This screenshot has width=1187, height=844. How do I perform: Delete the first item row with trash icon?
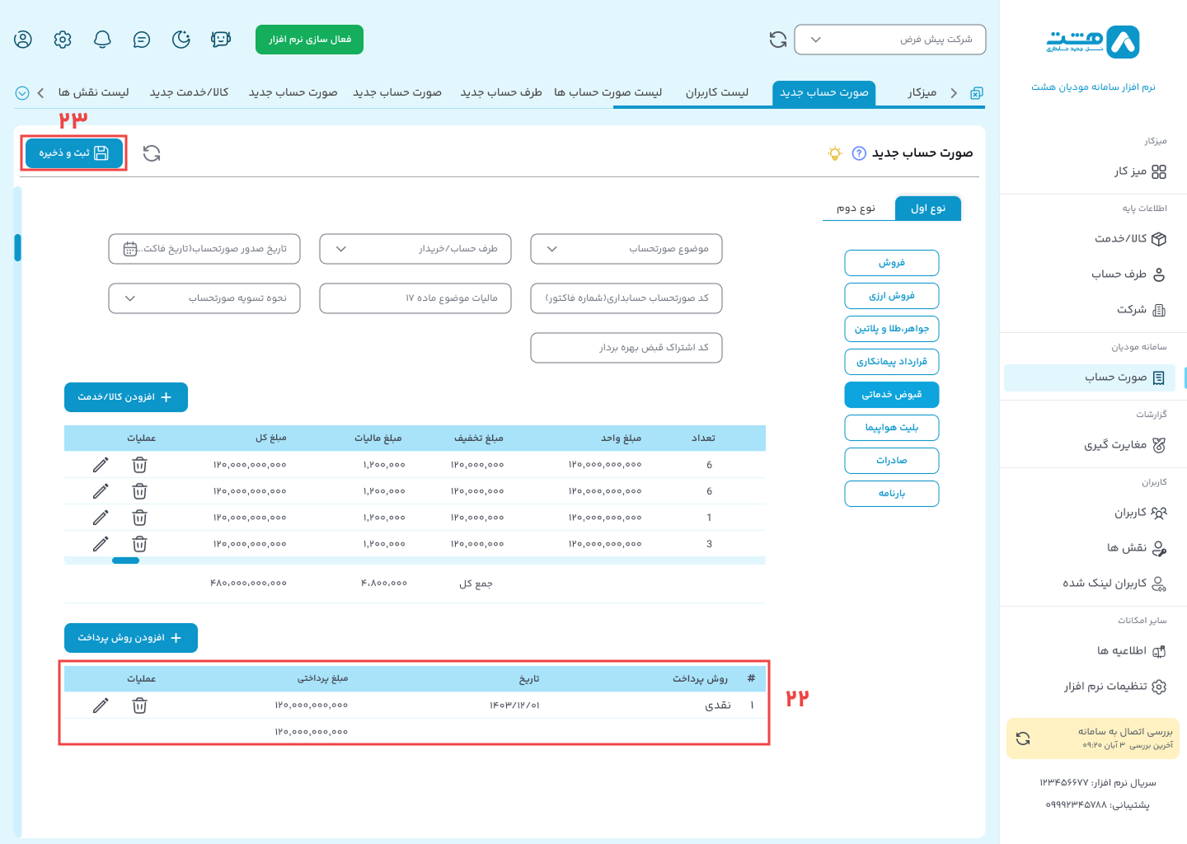140,465
